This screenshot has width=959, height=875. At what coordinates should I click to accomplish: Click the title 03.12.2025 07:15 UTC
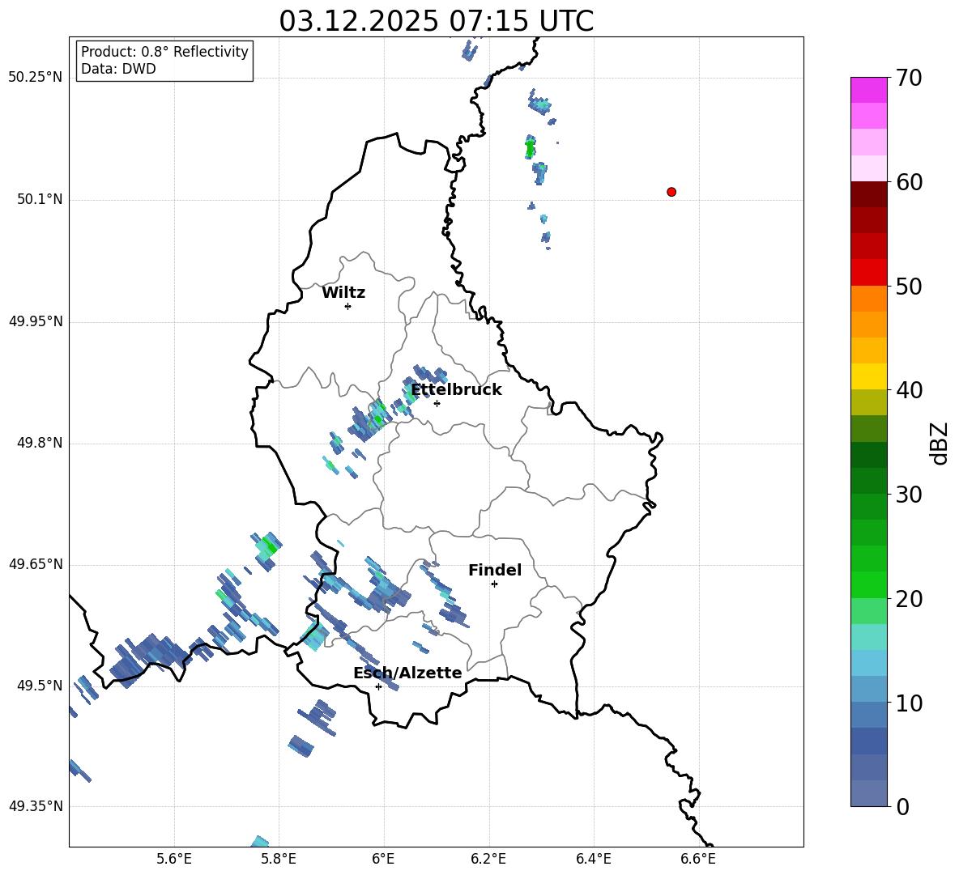(436, 21)
